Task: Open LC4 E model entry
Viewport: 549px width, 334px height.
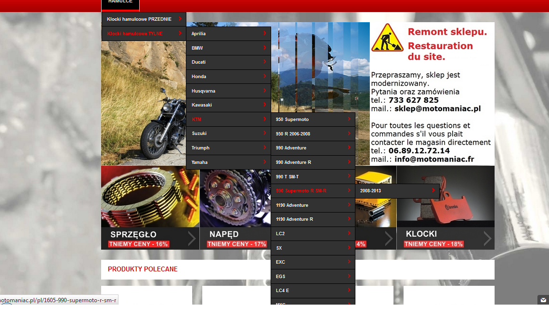Action: (x=313, y=291)
